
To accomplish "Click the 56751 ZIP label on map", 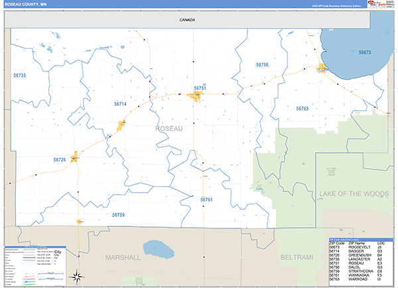I will 200,88.
